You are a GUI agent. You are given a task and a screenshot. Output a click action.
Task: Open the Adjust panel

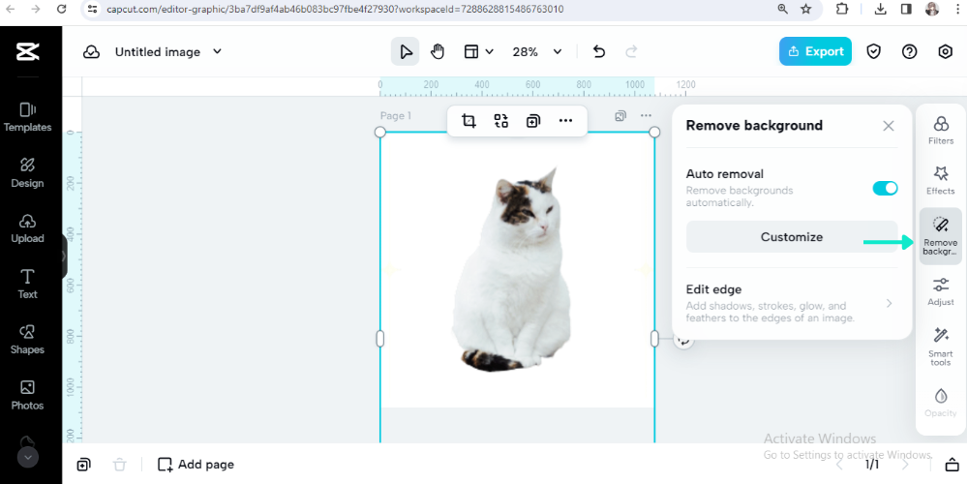point(940,291)
